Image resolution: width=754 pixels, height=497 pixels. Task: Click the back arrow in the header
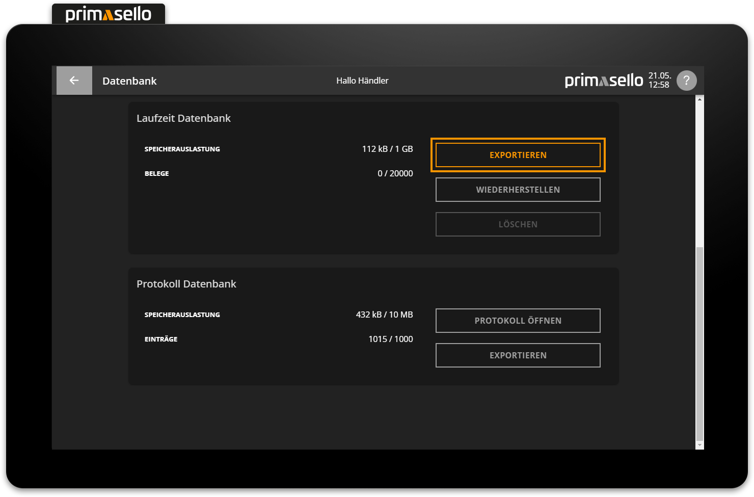point(74,81)
